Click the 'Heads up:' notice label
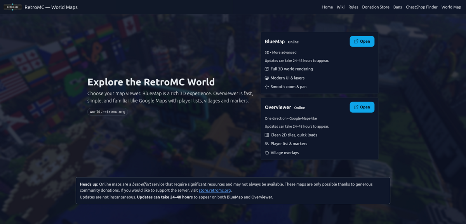 [x=89, y=184]
